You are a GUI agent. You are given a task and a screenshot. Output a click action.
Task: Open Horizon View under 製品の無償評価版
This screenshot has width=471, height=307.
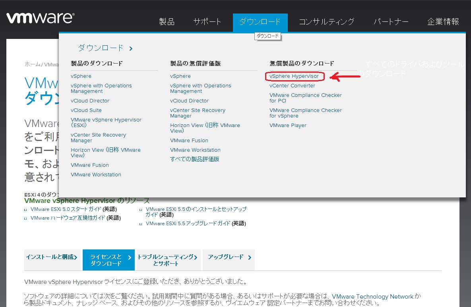pyautogui.click(x=205, y=128)
